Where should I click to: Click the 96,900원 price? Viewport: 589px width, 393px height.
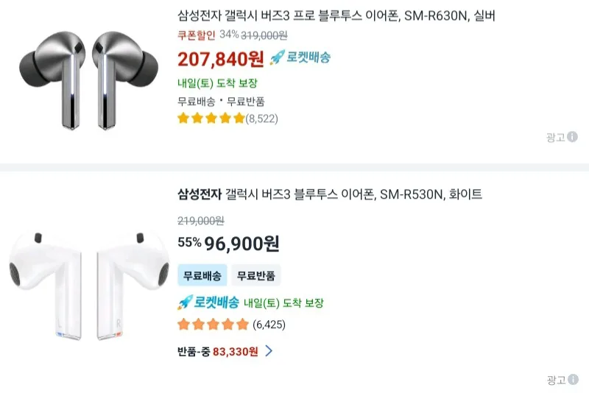242,244
